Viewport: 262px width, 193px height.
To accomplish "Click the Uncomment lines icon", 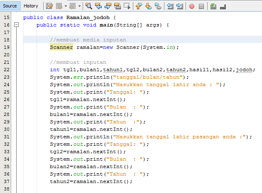I will 223,7.
